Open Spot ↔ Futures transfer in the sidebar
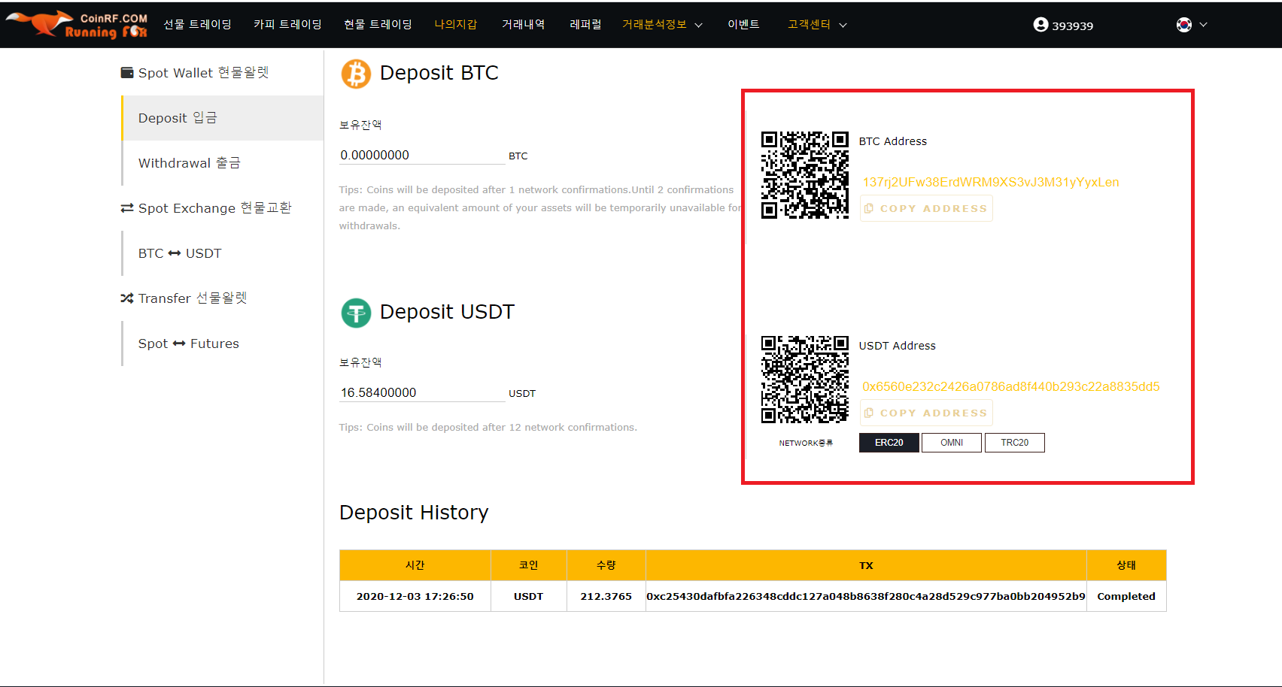This screenshot has height=687, width=1282. coord(223,343)
